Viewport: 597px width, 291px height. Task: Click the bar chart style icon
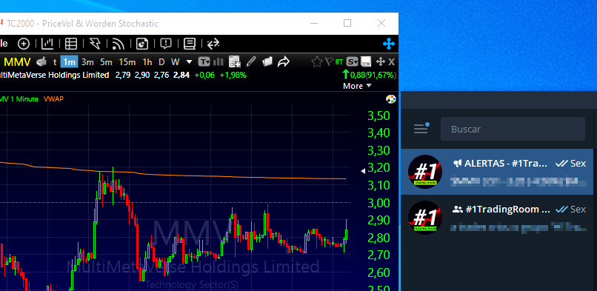point(219,61)
